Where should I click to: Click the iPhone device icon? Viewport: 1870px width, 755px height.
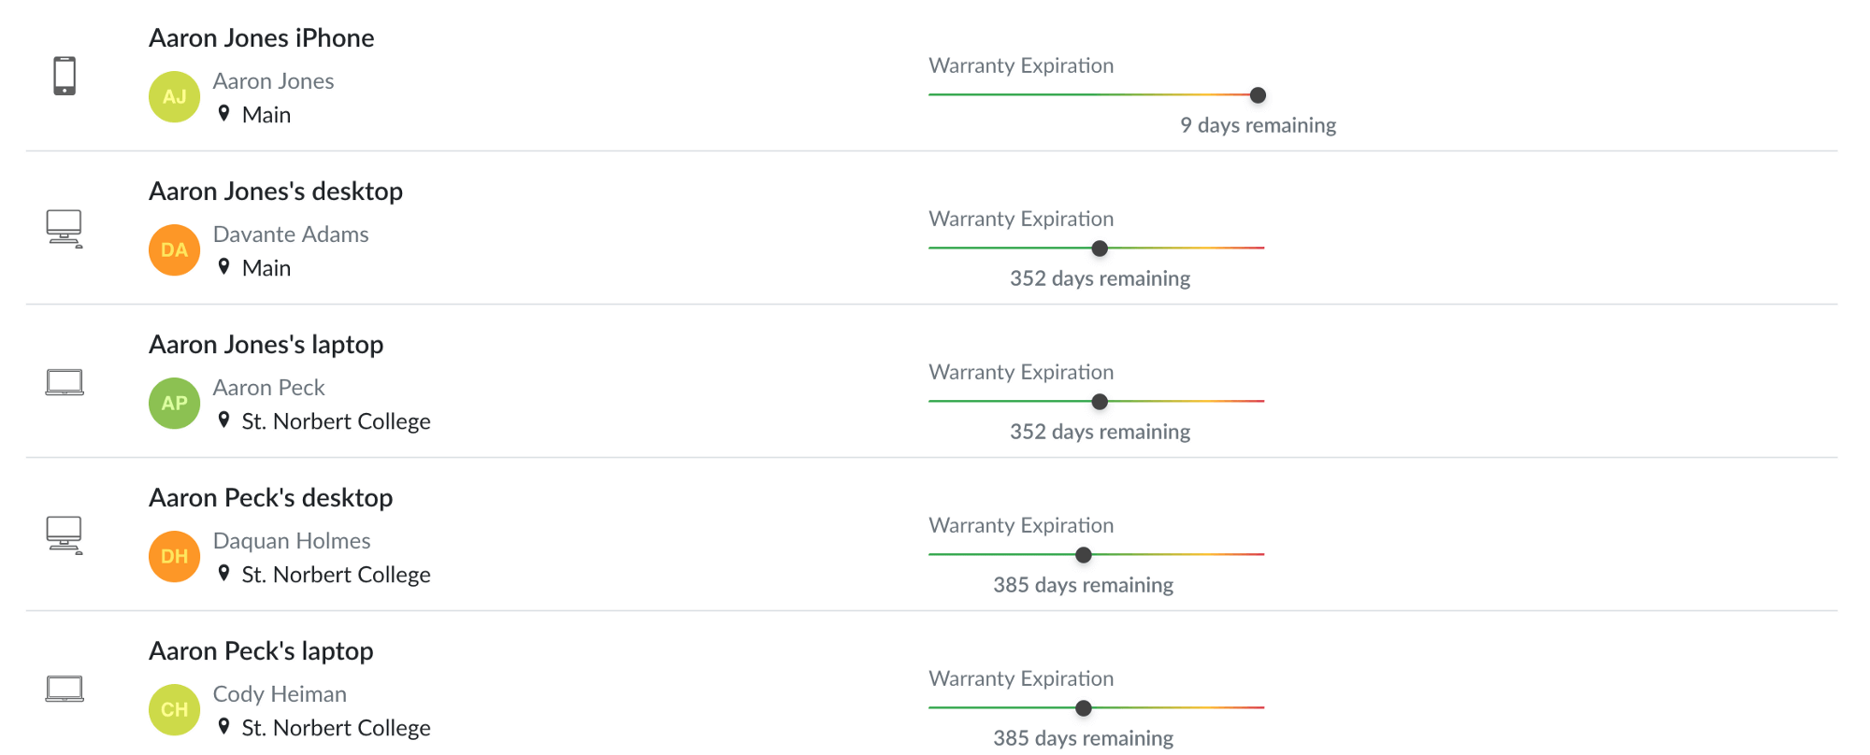point(65,76)
